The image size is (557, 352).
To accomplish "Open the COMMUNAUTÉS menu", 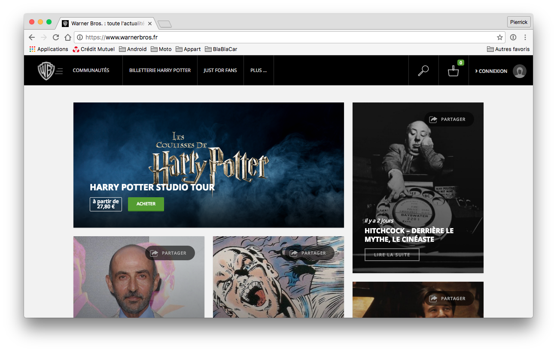I will tap(91, 70).
